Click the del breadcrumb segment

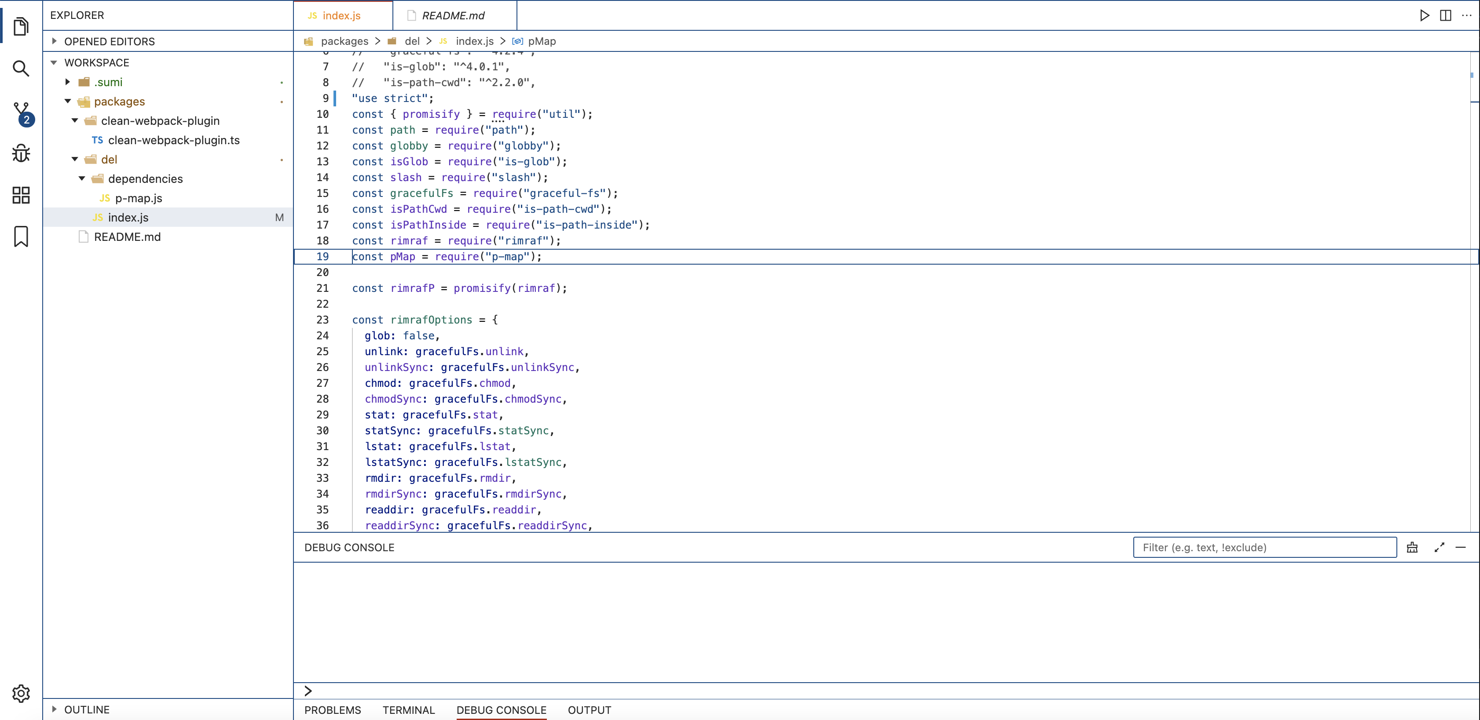point(412,41)
